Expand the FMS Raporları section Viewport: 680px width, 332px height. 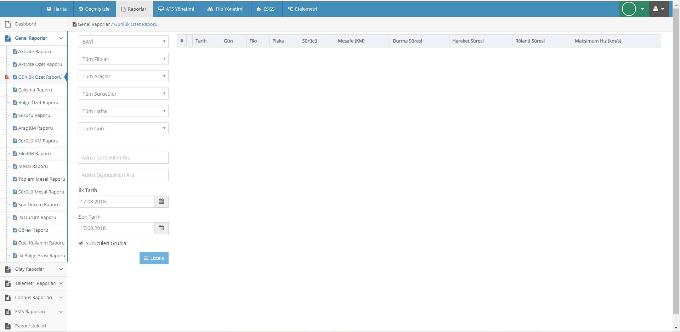(x=34, y=312)
